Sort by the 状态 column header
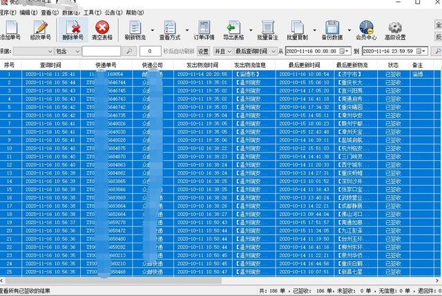Screen dimensions: 442x296 (393, 65)
